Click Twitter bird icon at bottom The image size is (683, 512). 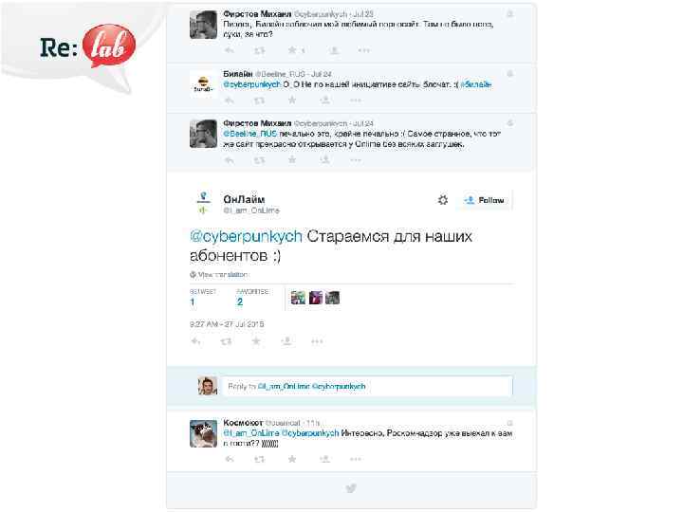351,488
